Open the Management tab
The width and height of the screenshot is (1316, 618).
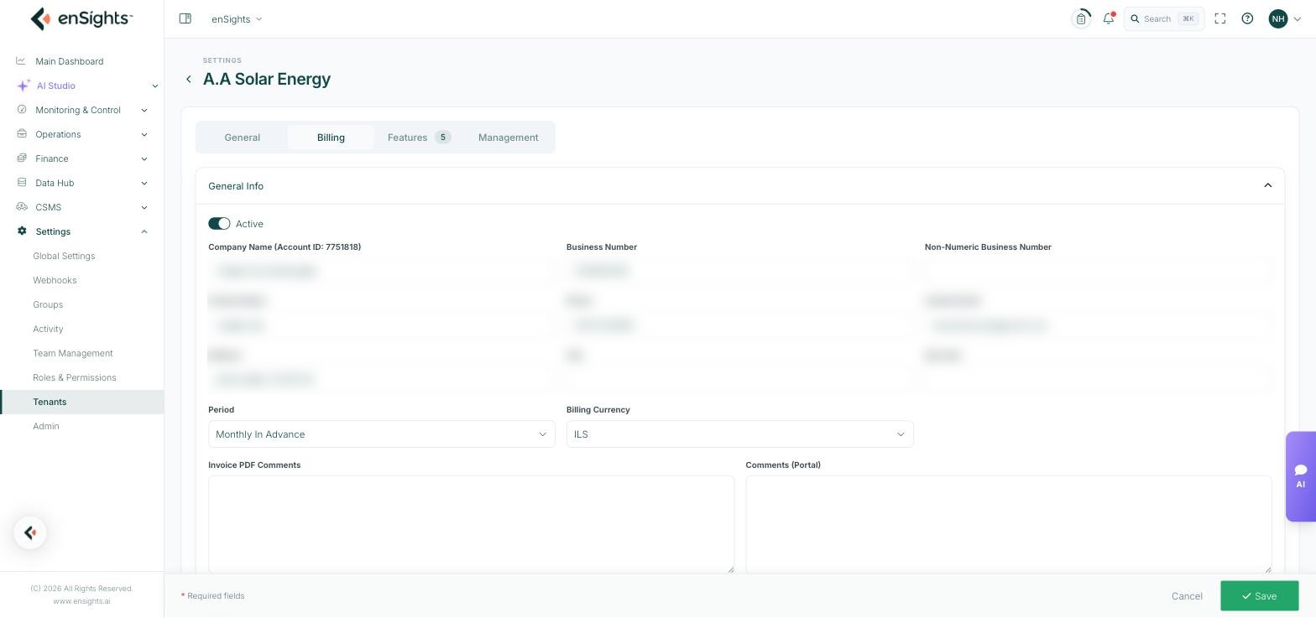click(508, 138)
